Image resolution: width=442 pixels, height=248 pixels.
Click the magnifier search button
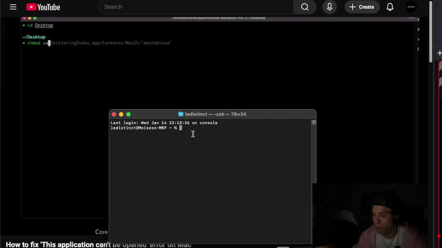coord(305,7)
